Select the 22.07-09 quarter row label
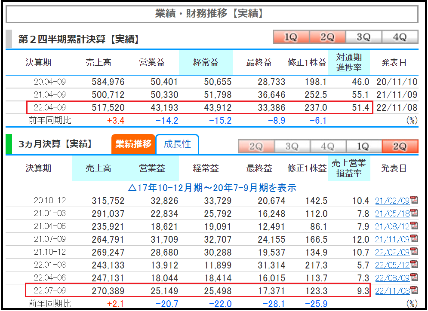This screenshot has width=428, height=311. click(x=50, y=290)
